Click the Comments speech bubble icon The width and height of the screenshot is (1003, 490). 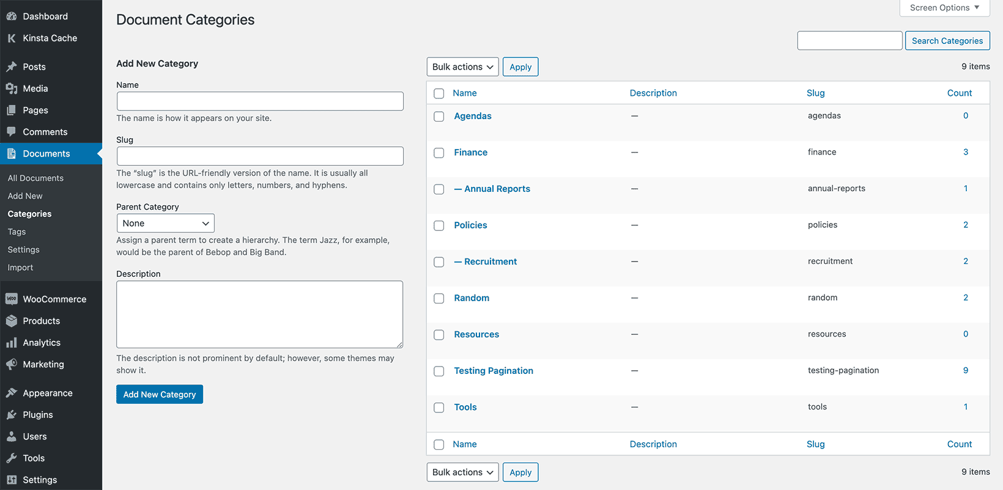[x=12, y=132]
